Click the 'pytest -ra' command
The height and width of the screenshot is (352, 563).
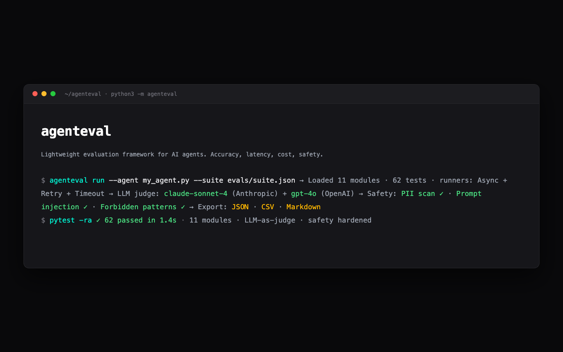click(x=71, y=220)
